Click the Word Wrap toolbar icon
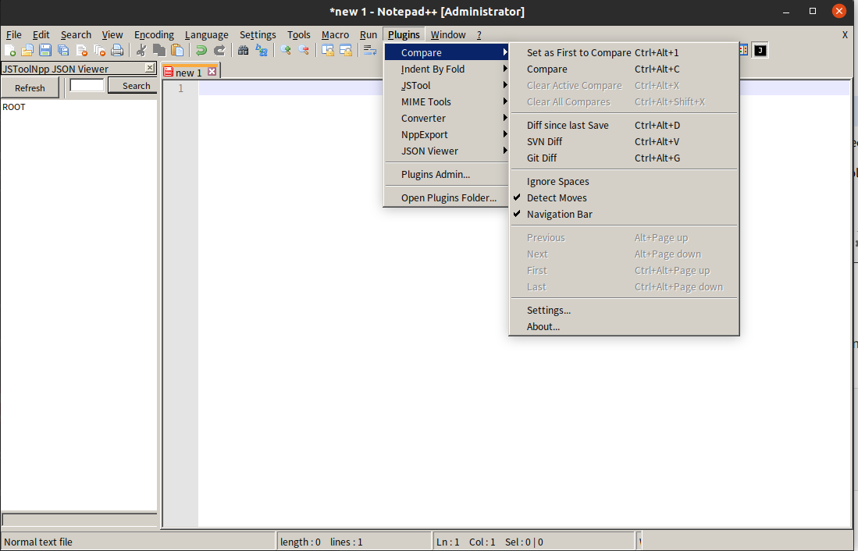 coord(370,51)
